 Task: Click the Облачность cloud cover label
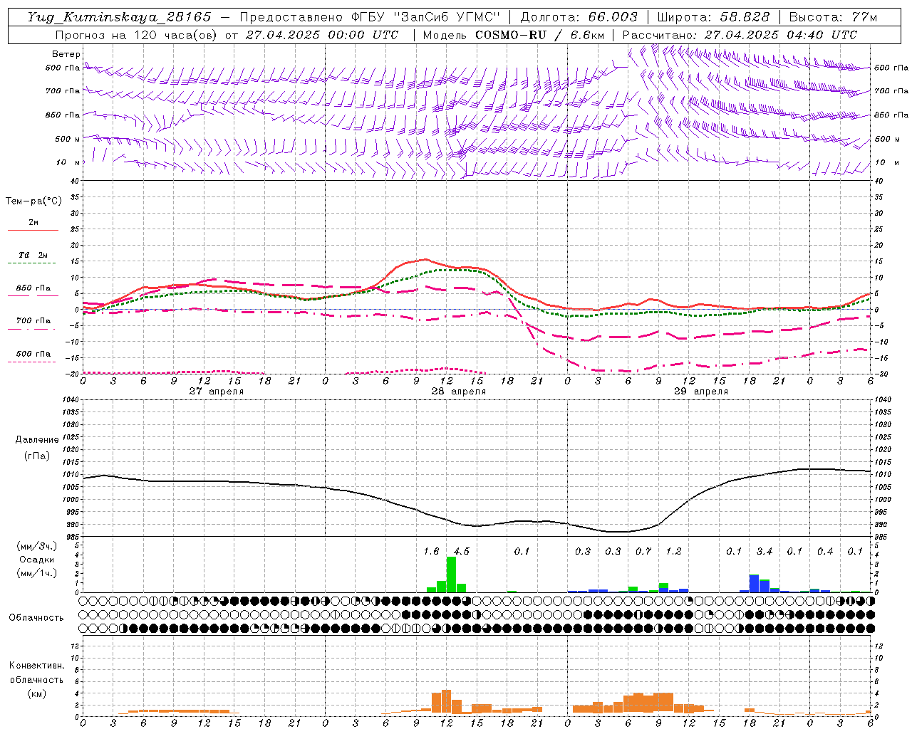(36, 618)
